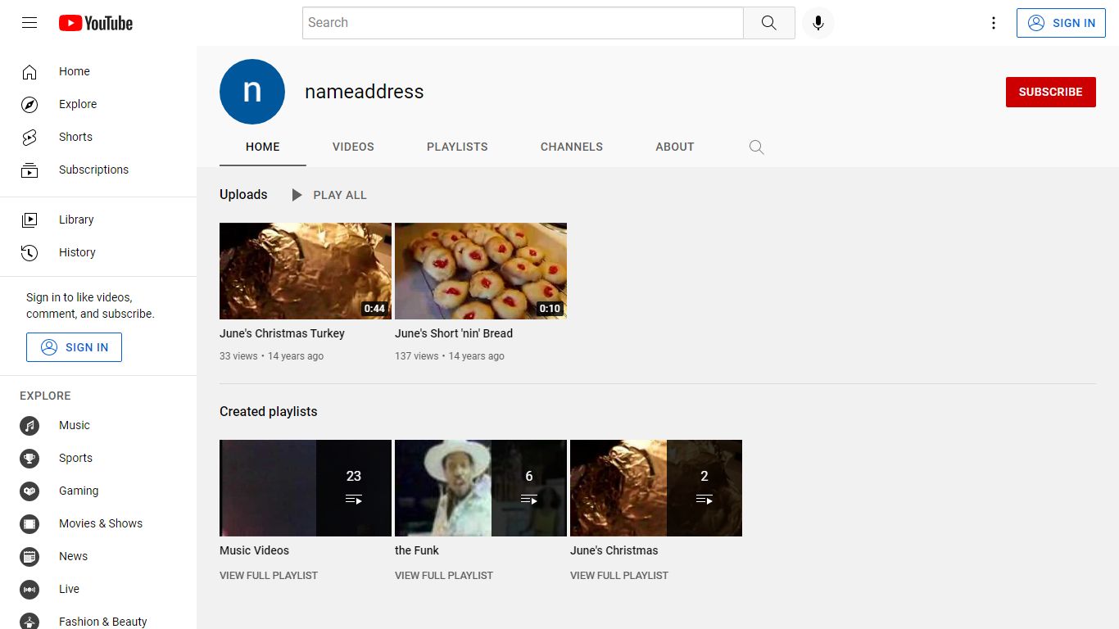Open the Funk playlist thumbnail
Screen dimensions: 1119x629
point(481,488)
